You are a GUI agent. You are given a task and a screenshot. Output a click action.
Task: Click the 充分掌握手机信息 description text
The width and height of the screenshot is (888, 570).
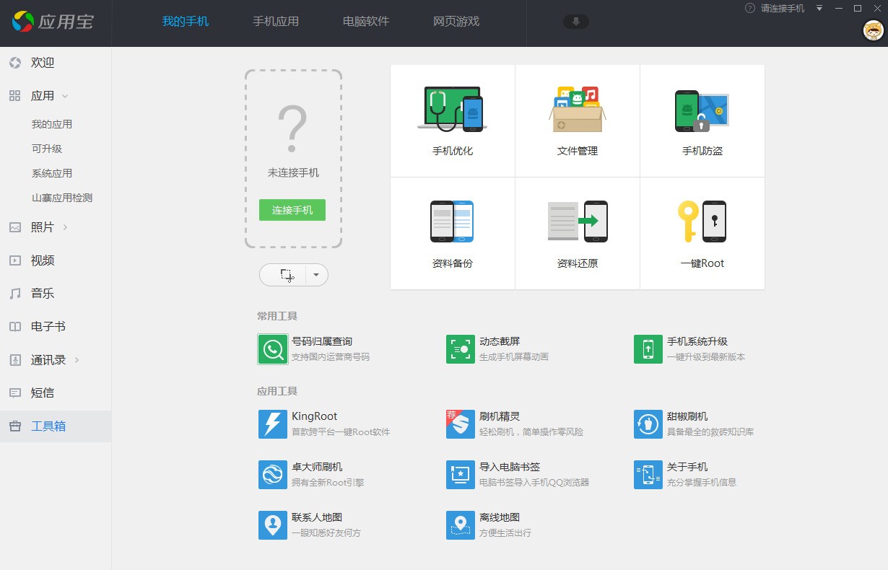[x=702, y=483]
